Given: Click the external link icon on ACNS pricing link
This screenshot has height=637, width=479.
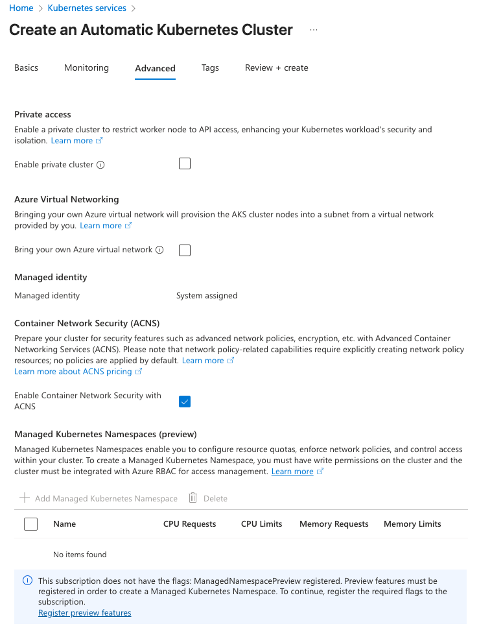Looking at the screenshot, I should (x=139, y=372).
